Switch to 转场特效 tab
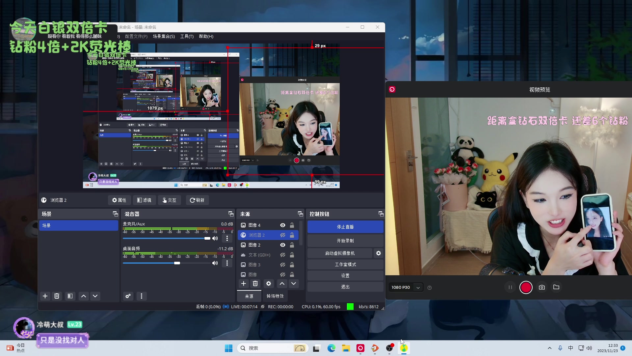632x356 pixels. [x=275, y=296]
